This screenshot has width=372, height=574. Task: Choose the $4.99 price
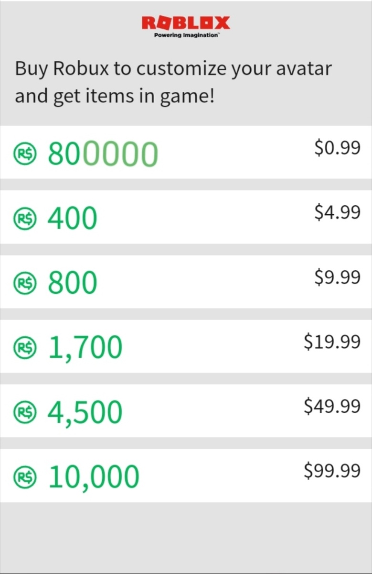pyautogui.click(x=337, y=212)
